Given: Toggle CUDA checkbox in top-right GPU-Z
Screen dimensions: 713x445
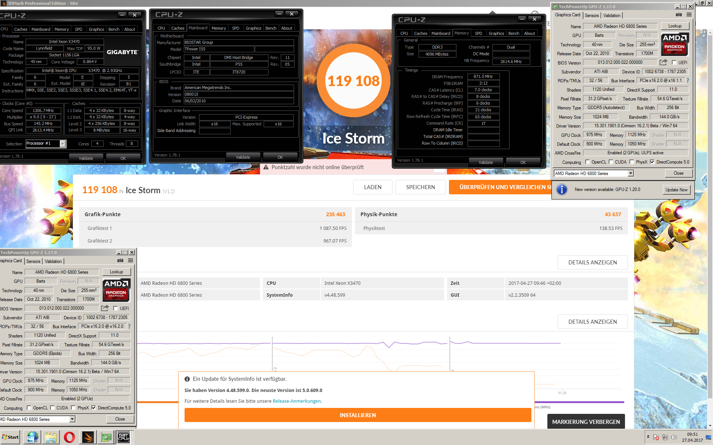Looking at the screenshot, I should coord(611,162).
